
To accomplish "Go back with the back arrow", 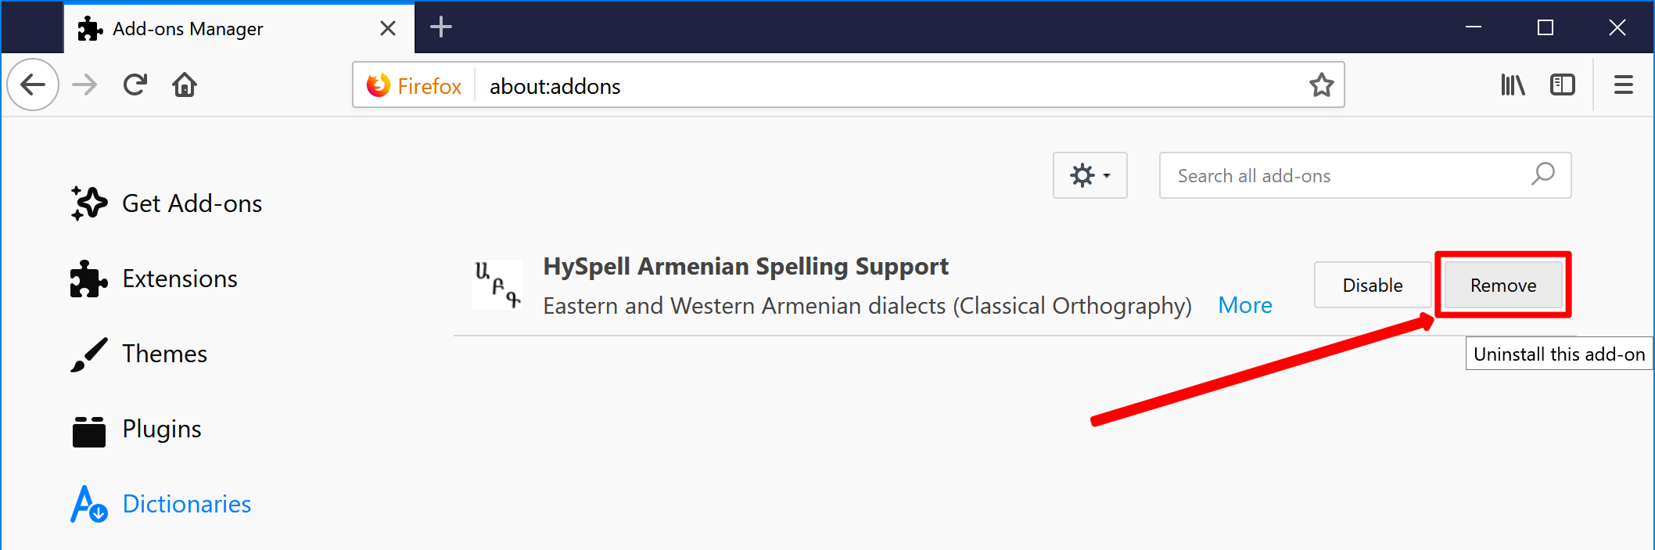I will (33, 84).
